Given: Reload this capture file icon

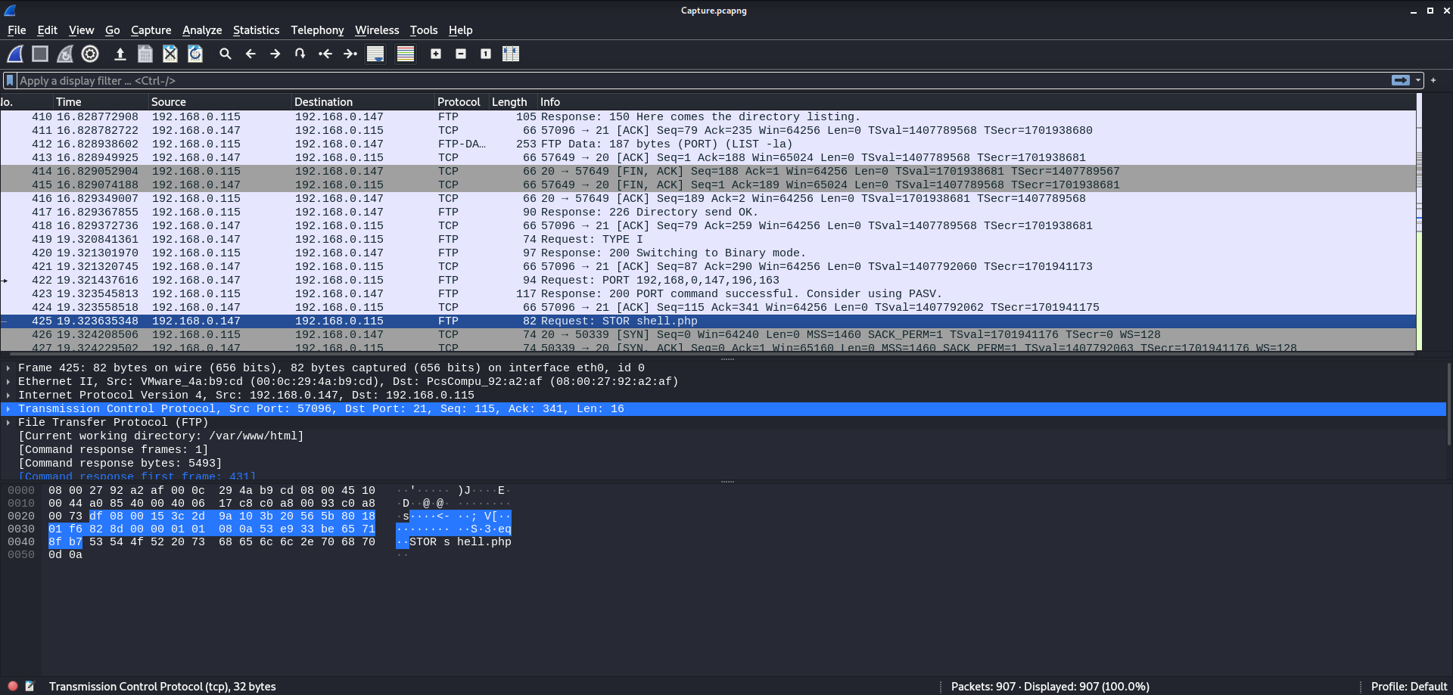Looking at the screenshot, I should [x=195, y=54].
